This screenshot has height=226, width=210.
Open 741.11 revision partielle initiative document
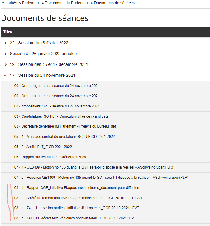point(76,208)
